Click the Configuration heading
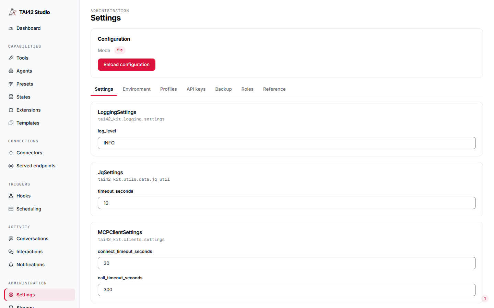 pos(114,39)
